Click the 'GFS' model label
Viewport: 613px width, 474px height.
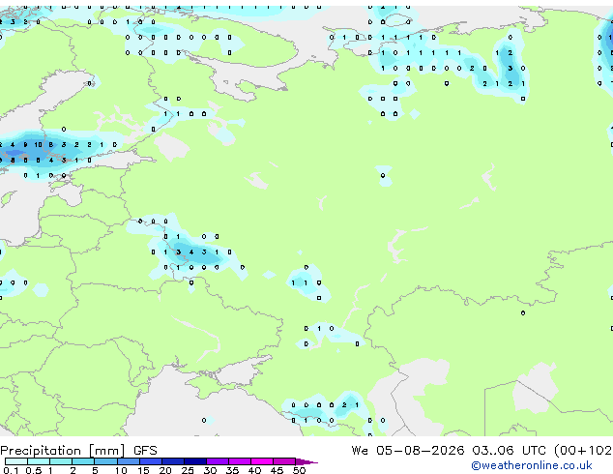(145, 451)
